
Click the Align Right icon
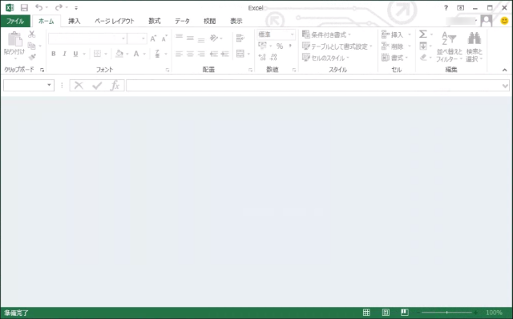[201, 54]
